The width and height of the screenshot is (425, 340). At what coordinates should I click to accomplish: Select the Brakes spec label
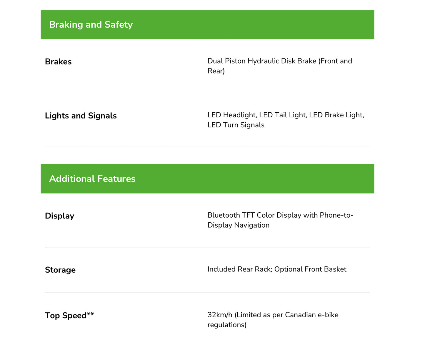click(x=58, y=62)
